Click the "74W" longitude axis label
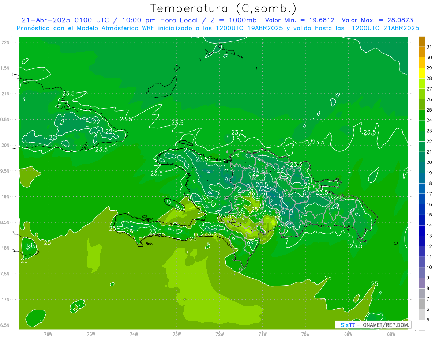This screenshot has width=439, height=339. [134, 334]
